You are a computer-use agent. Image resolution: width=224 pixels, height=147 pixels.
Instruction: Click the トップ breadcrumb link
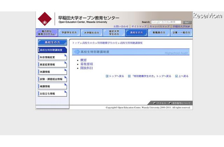click(x=76, y=43)
